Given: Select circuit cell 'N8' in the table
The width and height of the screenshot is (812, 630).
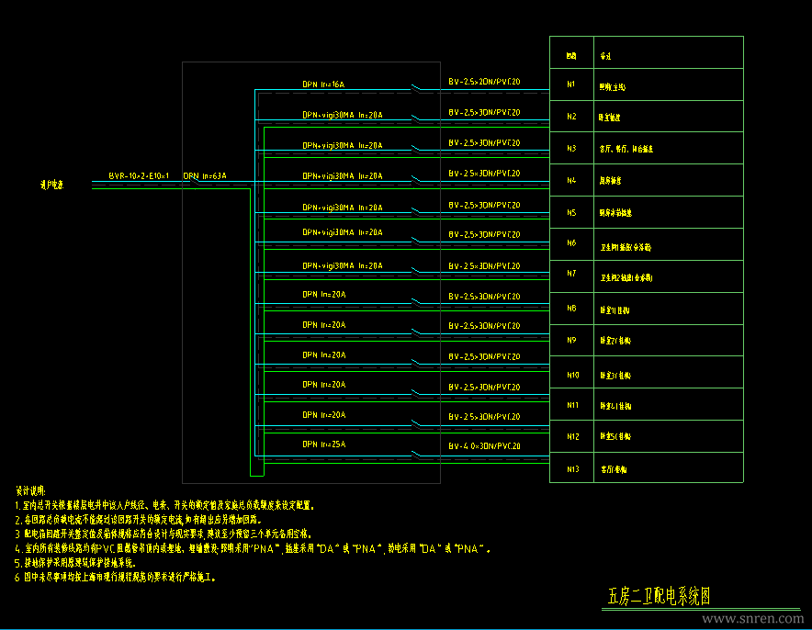Looking at the screenshot, I should pos(571,308).
